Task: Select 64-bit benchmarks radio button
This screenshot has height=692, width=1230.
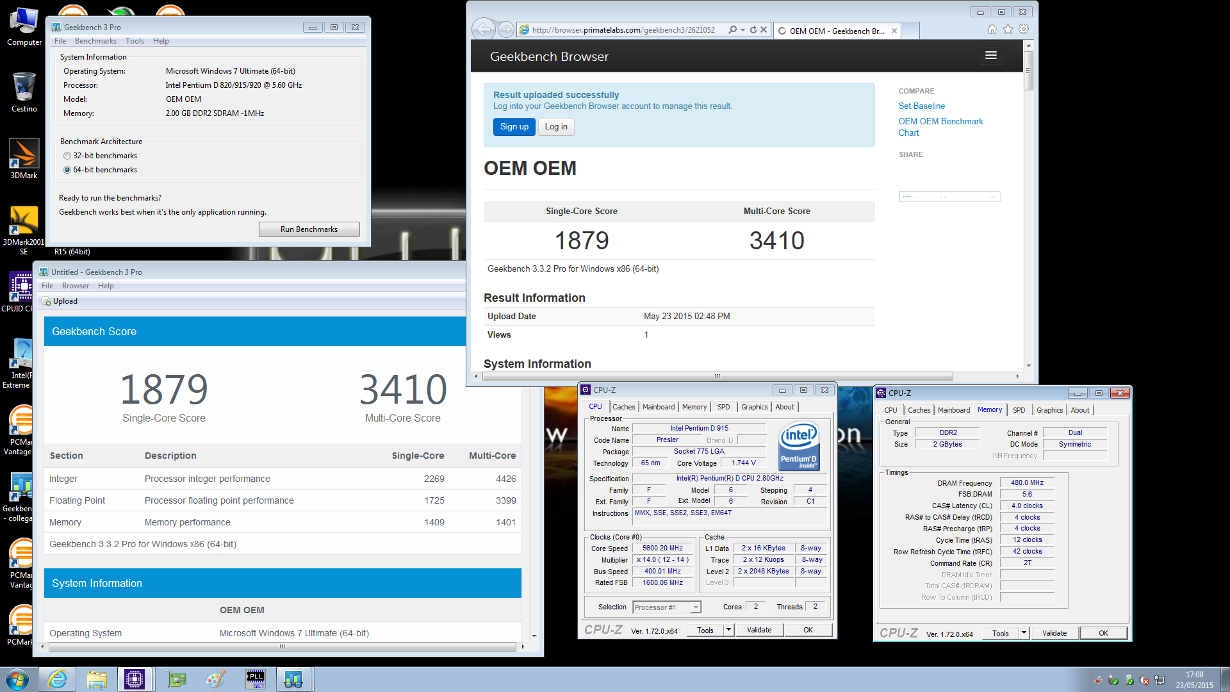Action: [x=67, y=170]
